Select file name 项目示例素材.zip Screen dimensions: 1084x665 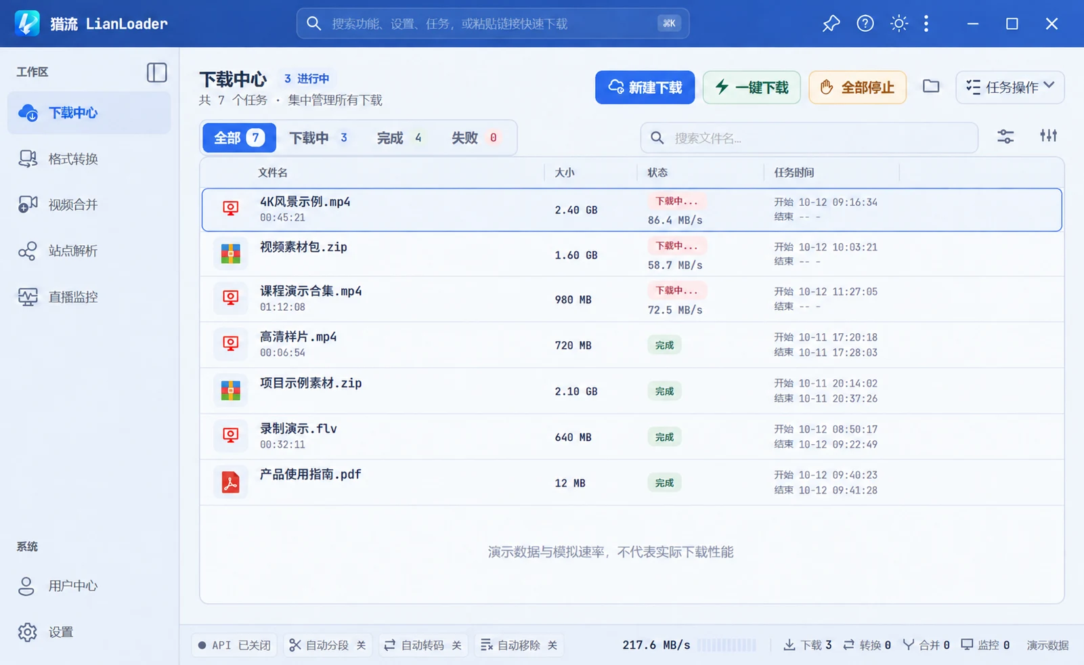point(311,383)
